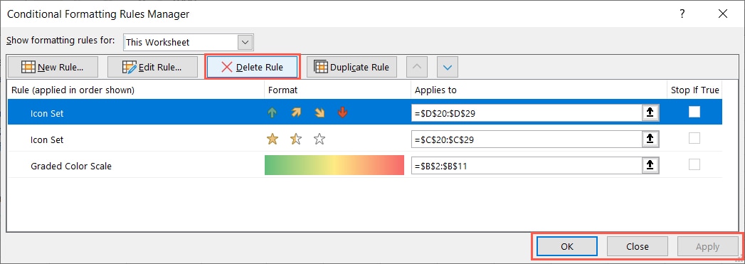Select the stars Icon Set rule row

pyautogui.click(x=365, y=139)
